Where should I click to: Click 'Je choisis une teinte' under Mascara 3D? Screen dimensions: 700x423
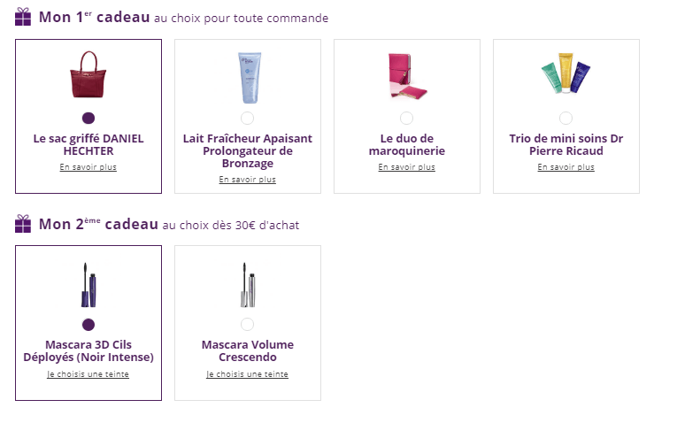click(88, 373)
